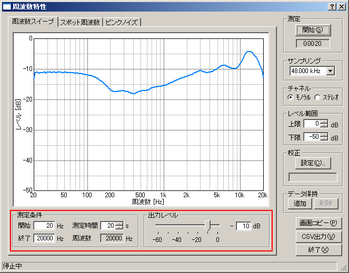Click the CSV出力(V) button

point(318,237)
